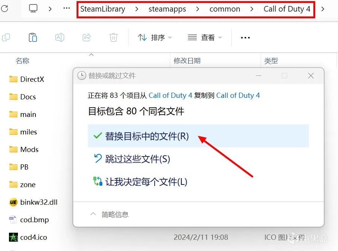Open the 排序 sort dropdown
Image resolution: width=338 pixels, height=251 pixels.
(x=155, y=37)
